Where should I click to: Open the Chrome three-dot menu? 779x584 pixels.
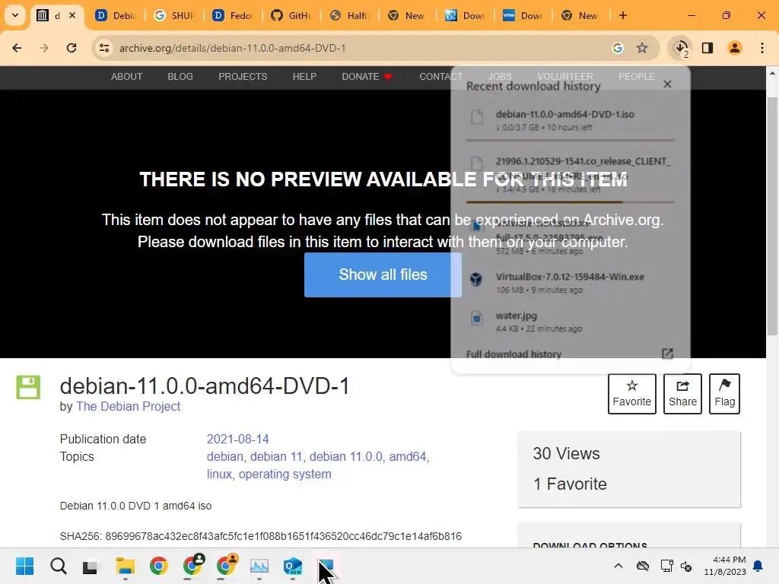(x=762, y=48)
